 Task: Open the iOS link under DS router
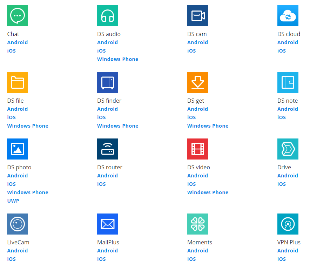[101, 184]
